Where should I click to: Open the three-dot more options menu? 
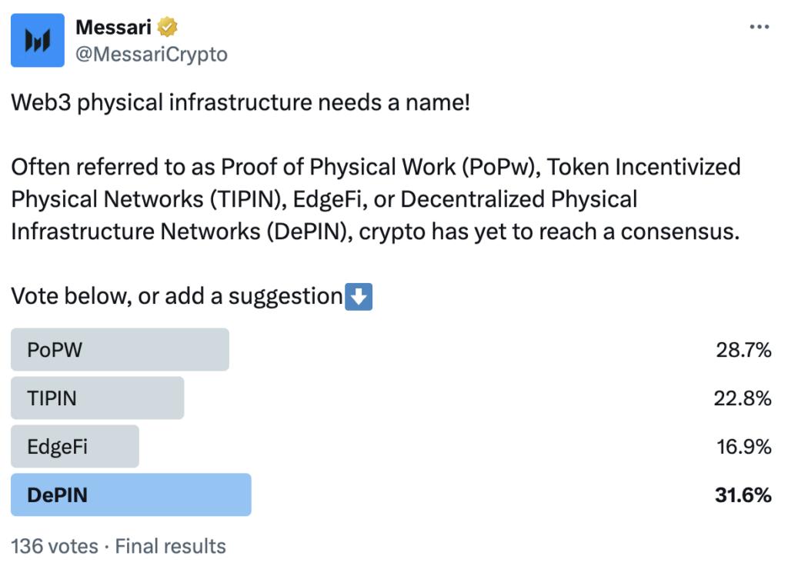[759, 27]
